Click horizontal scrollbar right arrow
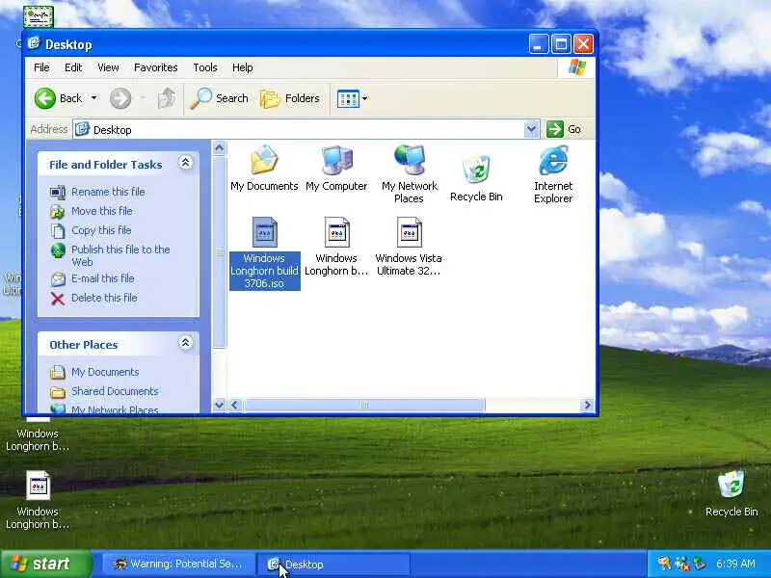Image resolution: width=771 pixels, height=578 pixels. pos(587,405)
